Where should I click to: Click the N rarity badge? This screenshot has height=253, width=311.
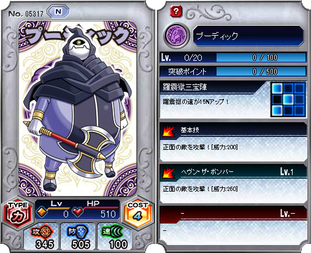(58, 12)
